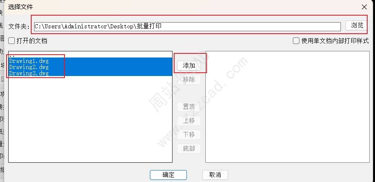
Task: Click the 底部 move-to-bottom button
Action: 189,149
